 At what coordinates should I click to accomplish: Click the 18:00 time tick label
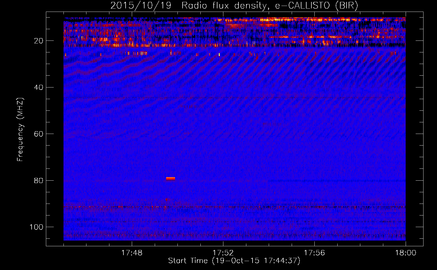pyautogui.click(x=406, y=253)
